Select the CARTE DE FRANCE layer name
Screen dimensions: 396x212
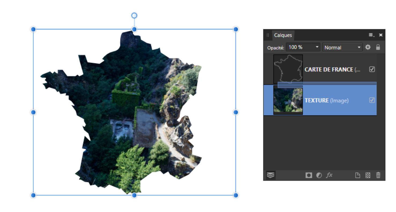(332, 69)
